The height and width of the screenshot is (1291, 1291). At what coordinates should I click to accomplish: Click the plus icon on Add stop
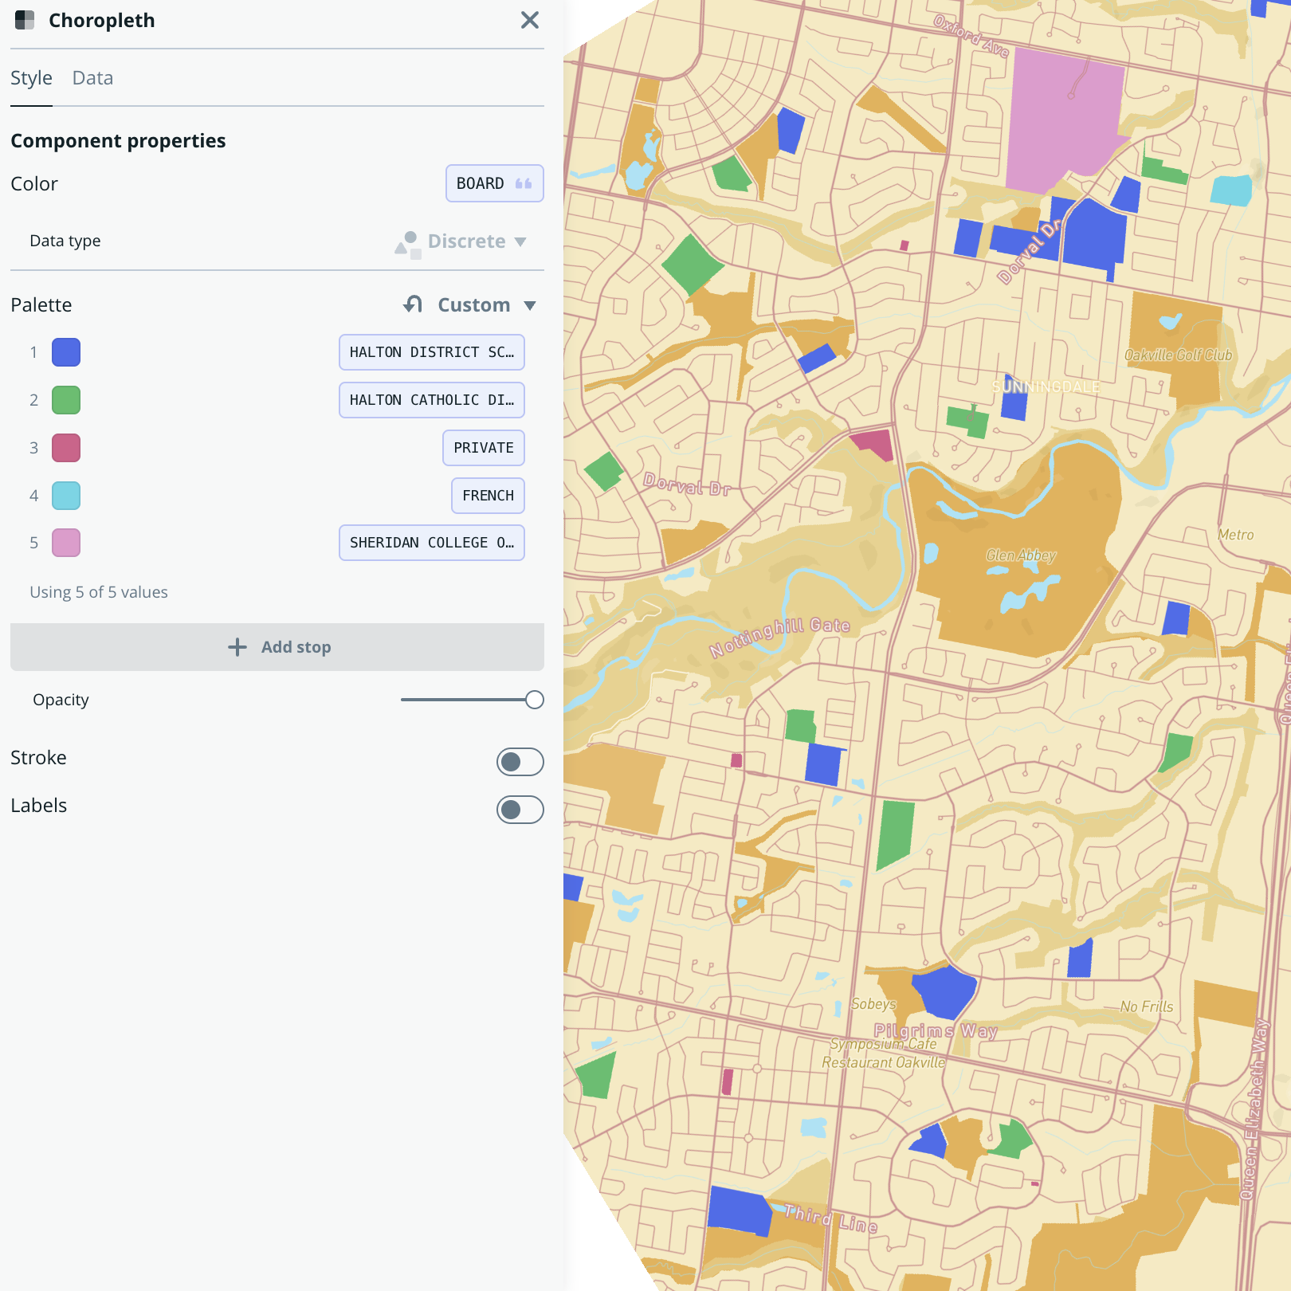pyautogui.click(x=237, y=646)
